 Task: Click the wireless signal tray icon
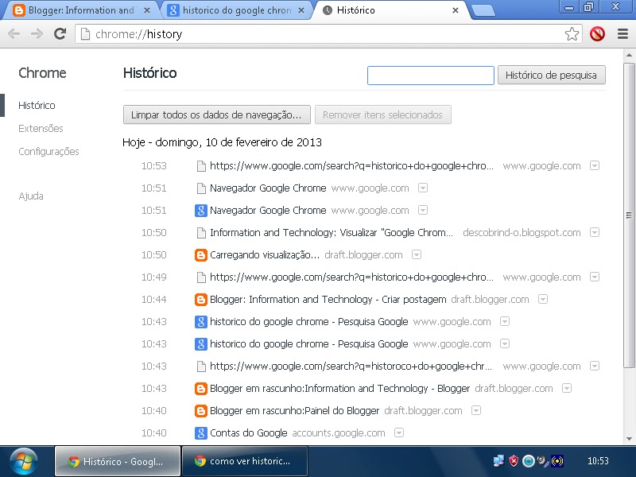tap(558, 461)
